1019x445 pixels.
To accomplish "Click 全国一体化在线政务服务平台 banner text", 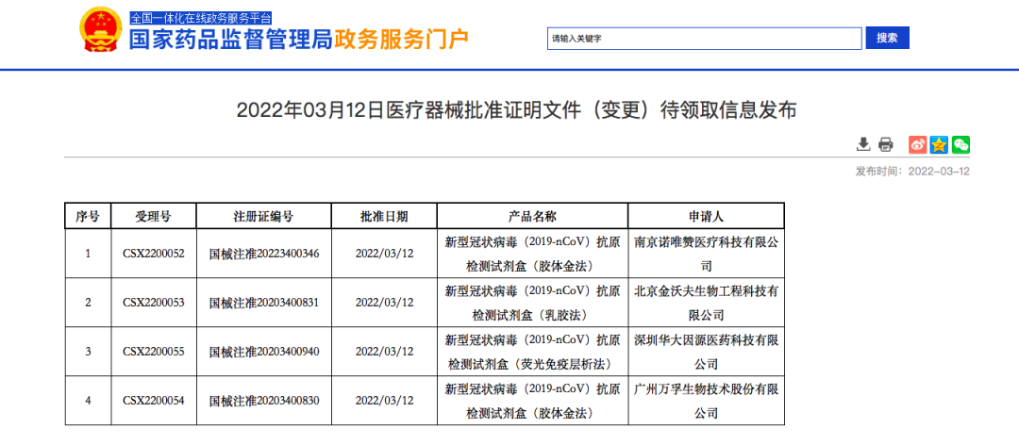I will (x=201, y=18).
